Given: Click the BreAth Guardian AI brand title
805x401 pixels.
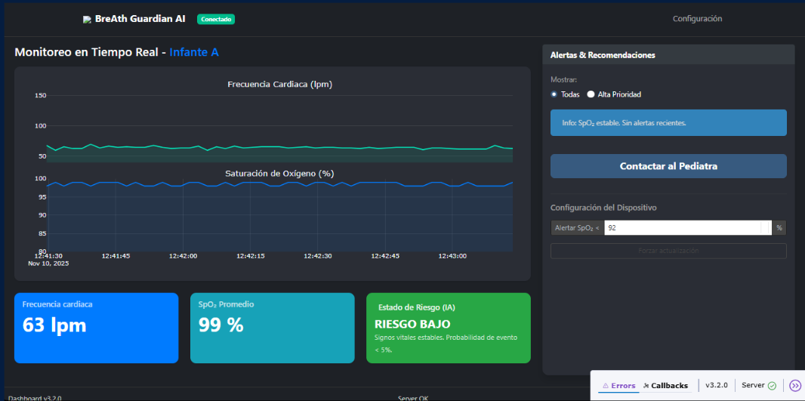Looking at the screenshot, I should (140, 19).
